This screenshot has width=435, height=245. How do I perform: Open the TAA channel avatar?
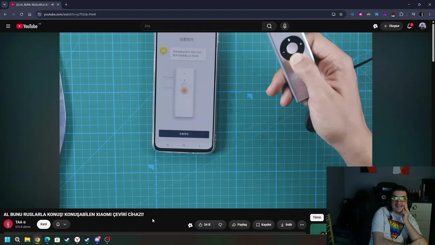(8, 224)
